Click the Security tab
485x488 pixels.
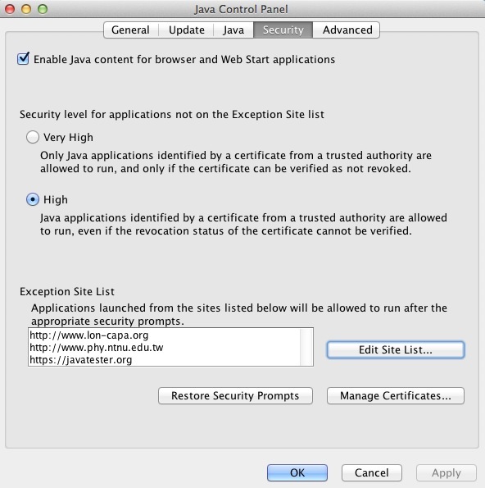(x=283, y=30)
